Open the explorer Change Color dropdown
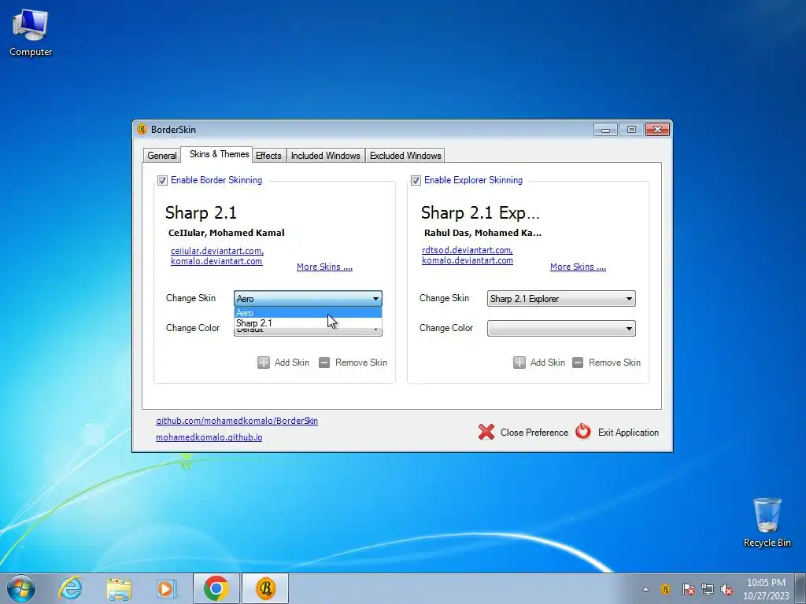 pos(561,328)
